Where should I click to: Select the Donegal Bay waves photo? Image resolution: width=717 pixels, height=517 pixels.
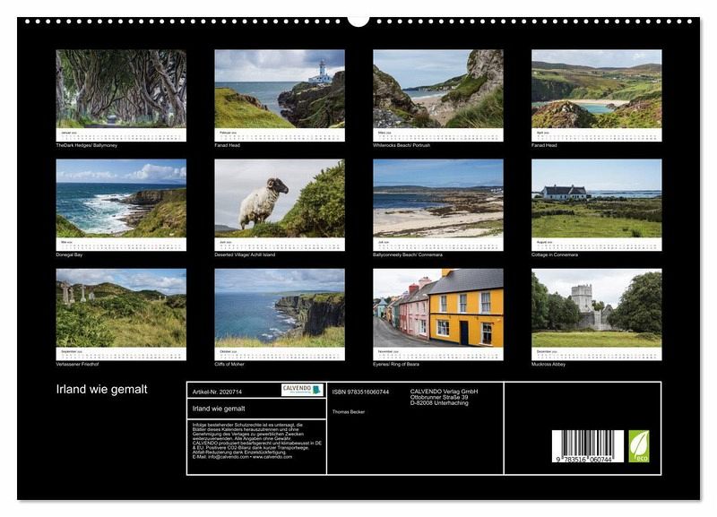tap(121, 198)
